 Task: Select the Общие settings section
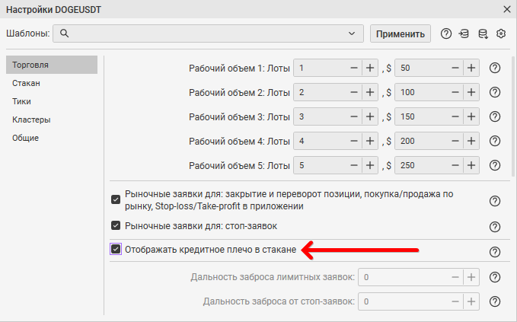(x=25, y=138)
